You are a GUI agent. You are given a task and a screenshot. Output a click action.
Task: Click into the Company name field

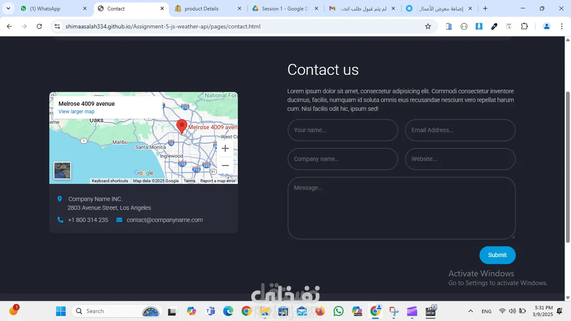pos(343,159)
